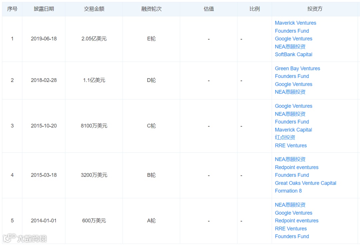Click the 投资方 column header
The width and height of the screenshot is (360, 245).
315,9
